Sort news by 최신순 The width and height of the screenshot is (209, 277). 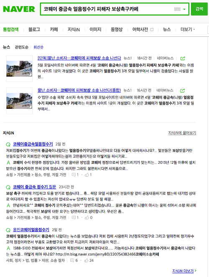(38, 47)
